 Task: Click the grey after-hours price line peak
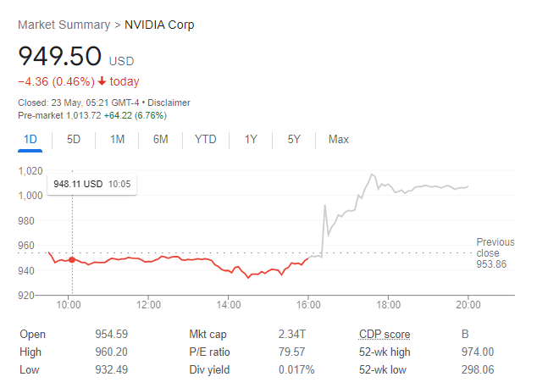(x=371, y=175)
